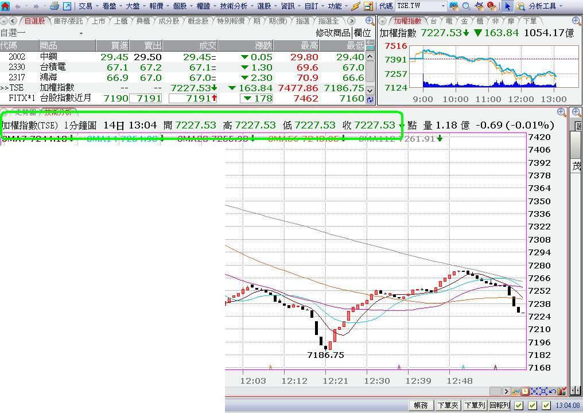Click the chart scroll-right arrow button
Viewport: 583px width, 413px height.
[x=506, y=391]
